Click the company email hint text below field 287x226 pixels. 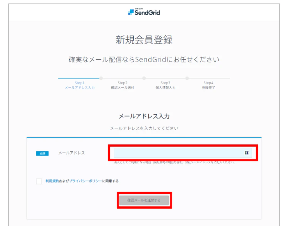click(x=174, y=162)
